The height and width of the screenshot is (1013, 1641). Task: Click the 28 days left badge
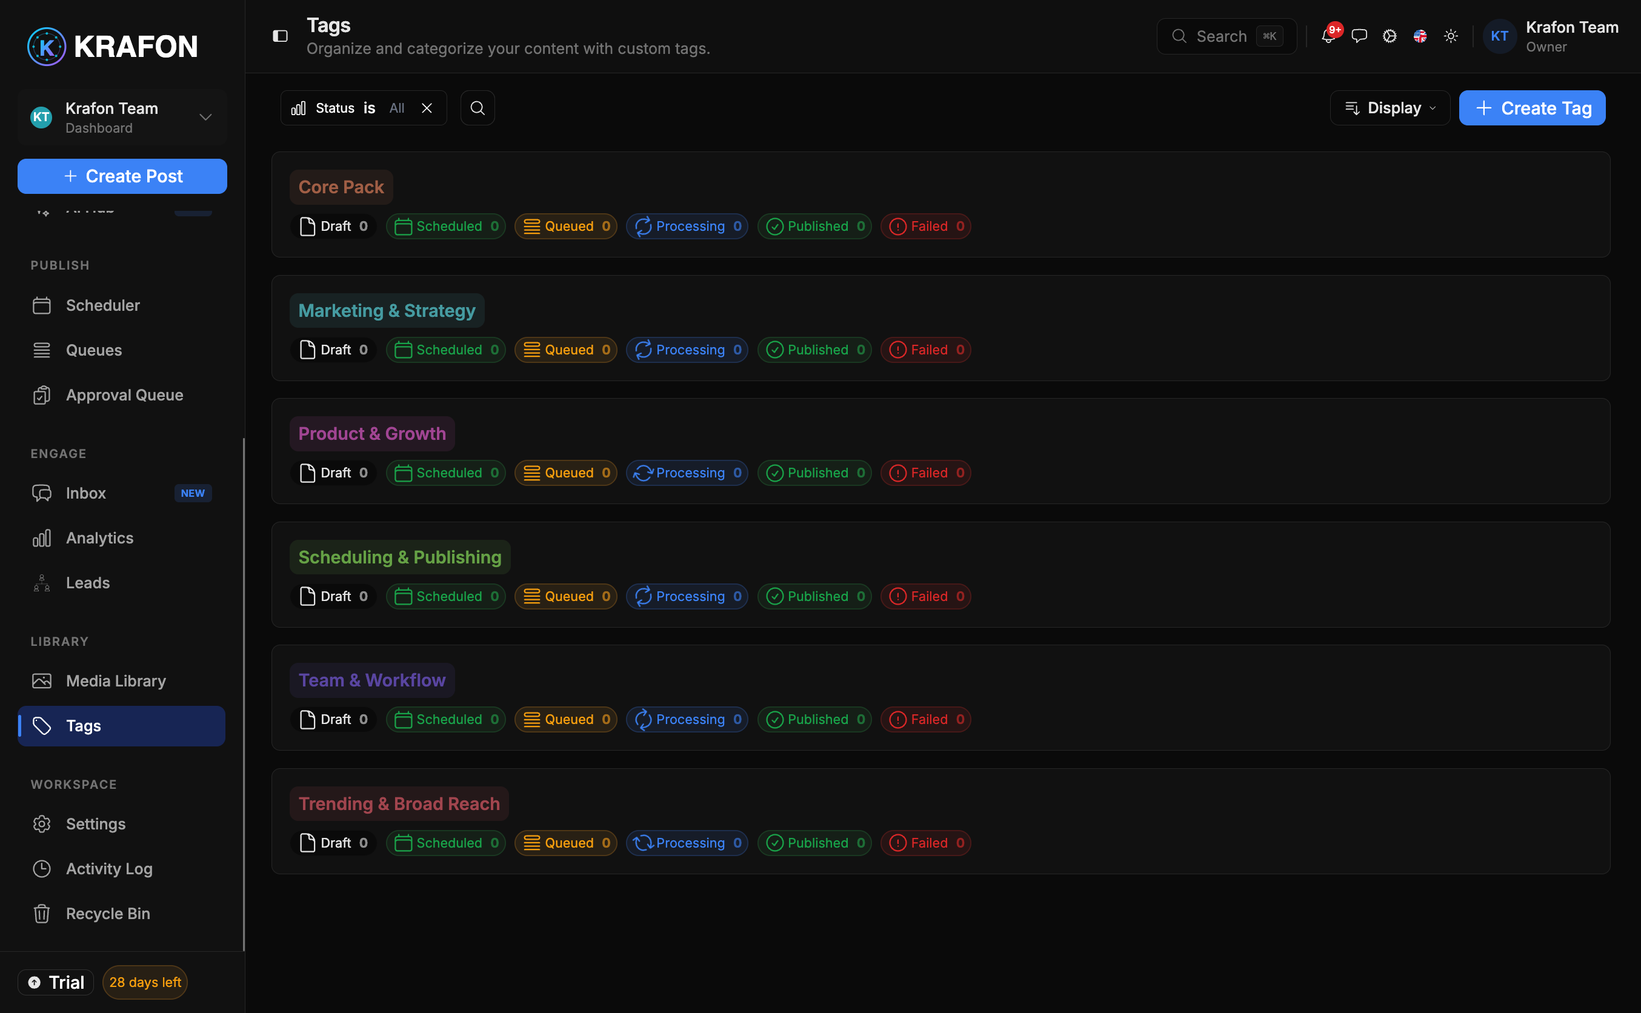pos(145,982)
